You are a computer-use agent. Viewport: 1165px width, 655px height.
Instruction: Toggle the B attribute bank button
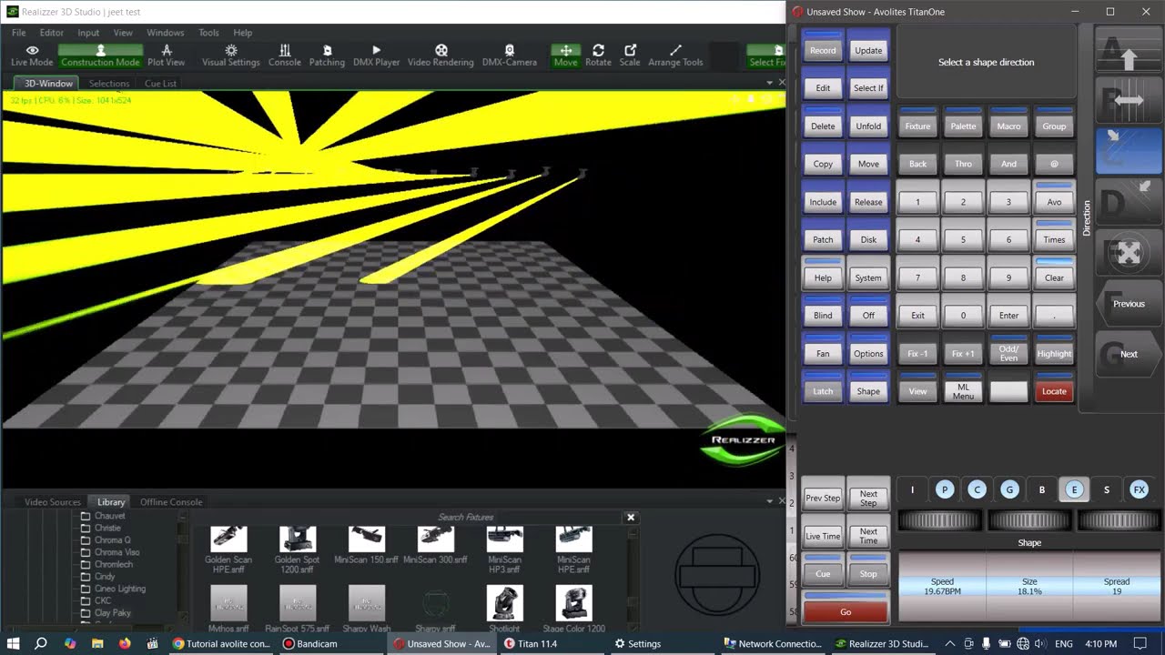1042,489
